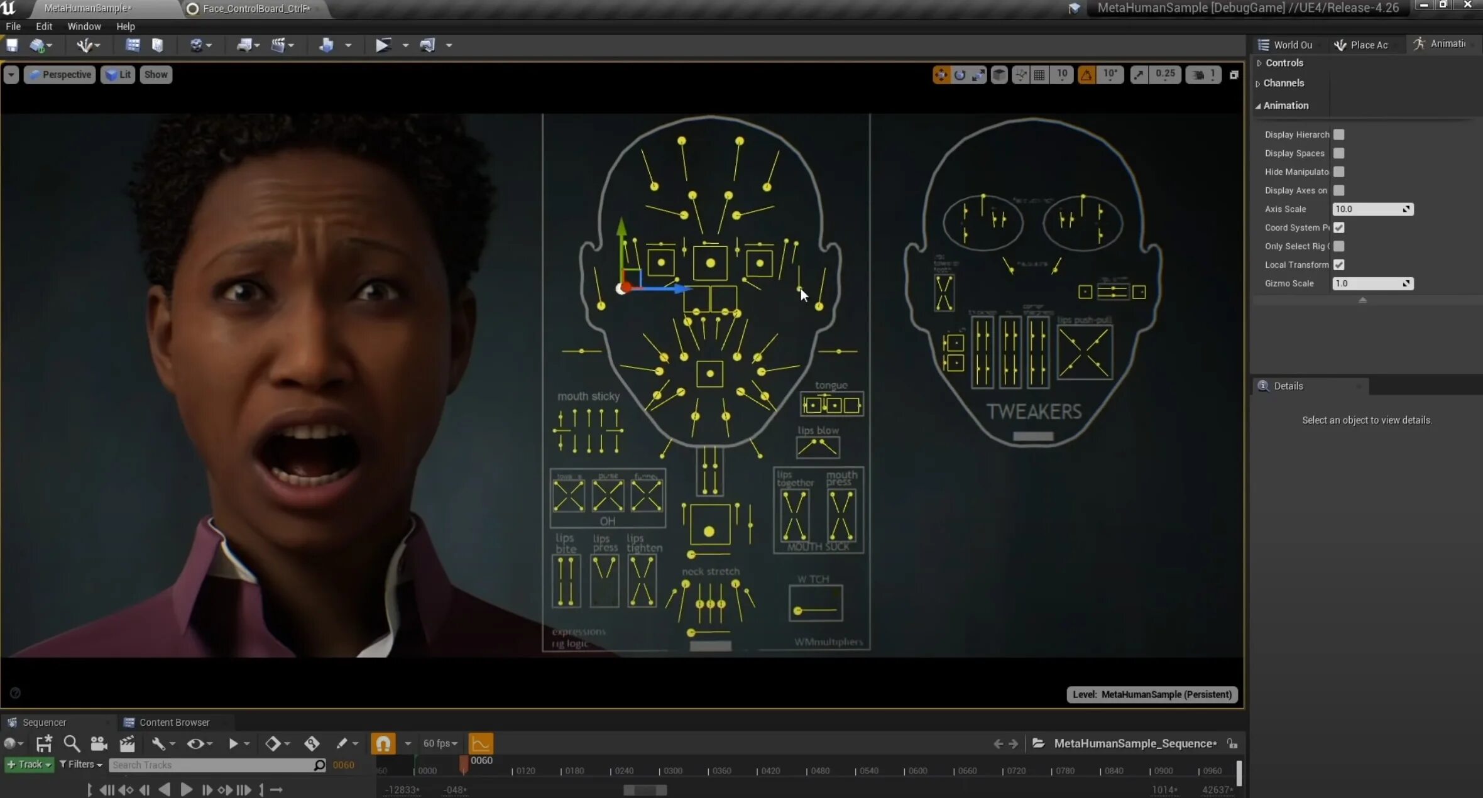1483x798 pixels.
Task: Open the Window menu
Action: tap(84, 26)
